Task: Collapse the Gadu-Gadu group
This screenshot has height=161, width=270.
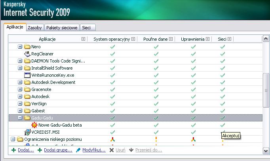Action: pyautogui.click(x=20, y=118)
